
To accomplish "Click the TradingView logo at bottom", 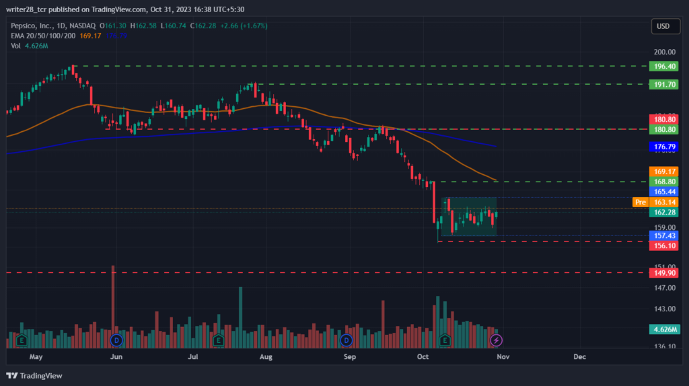I will click(34, 376).
